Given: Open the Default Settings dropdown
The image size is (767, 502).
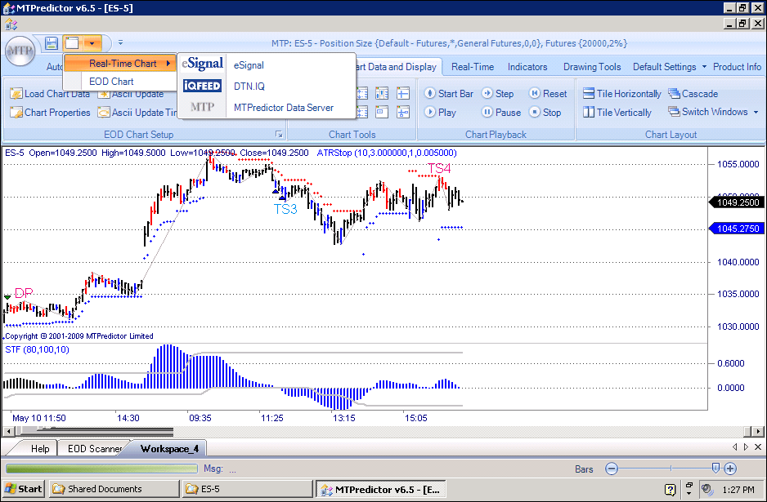Looking at the screenshot, I should [x=704, y=67].
